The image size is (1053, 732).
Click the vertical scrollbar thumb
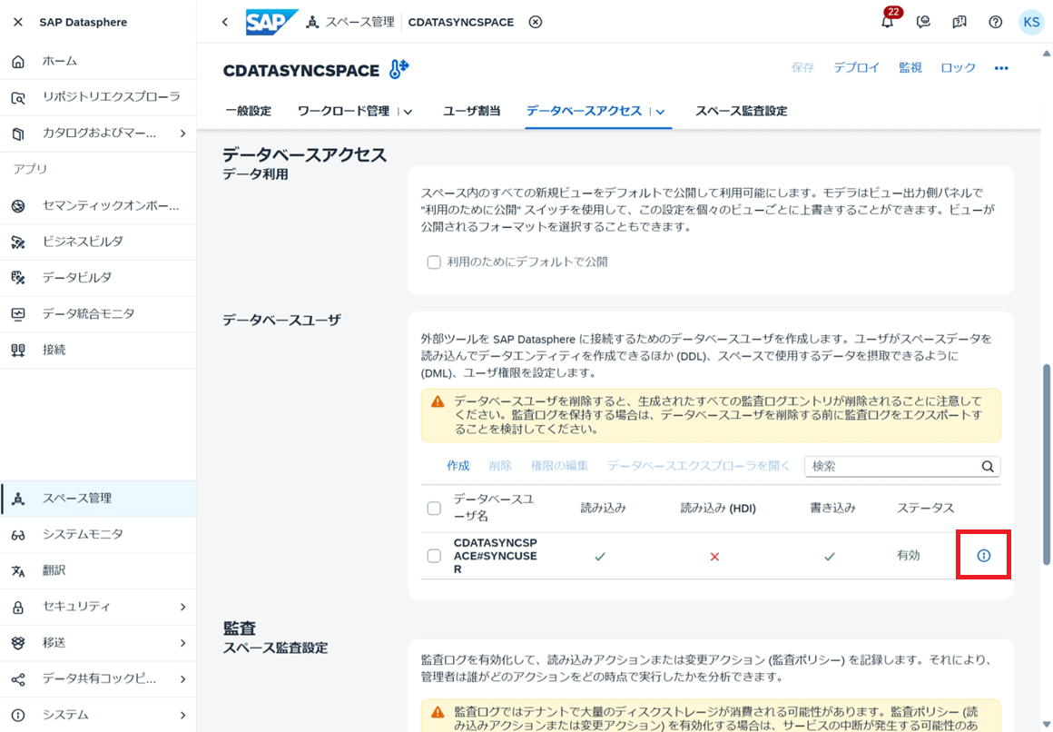click(x=1047, y=465)
